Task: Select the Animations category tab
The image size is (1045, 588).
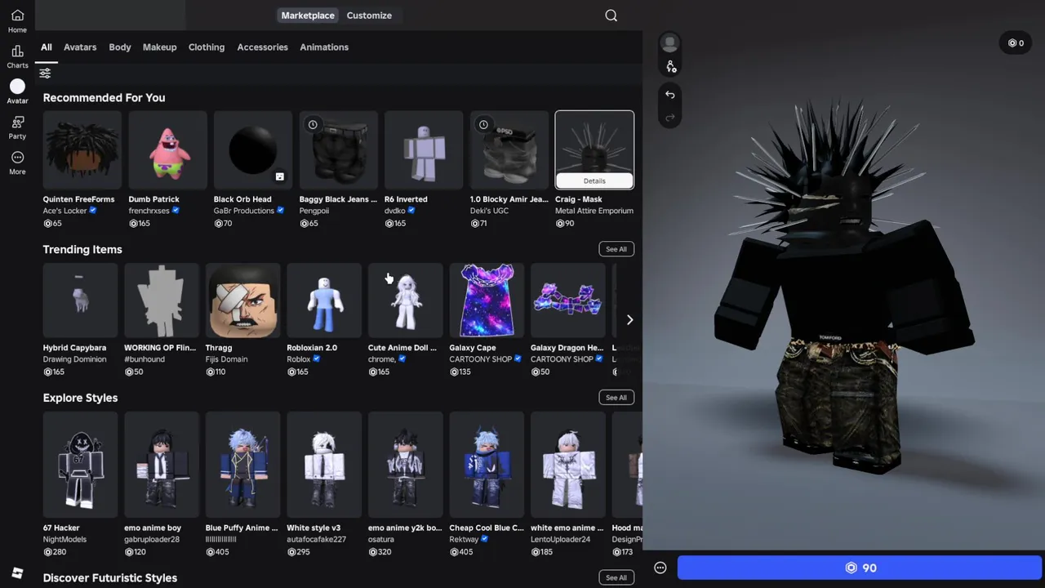Action: (324, 47)
